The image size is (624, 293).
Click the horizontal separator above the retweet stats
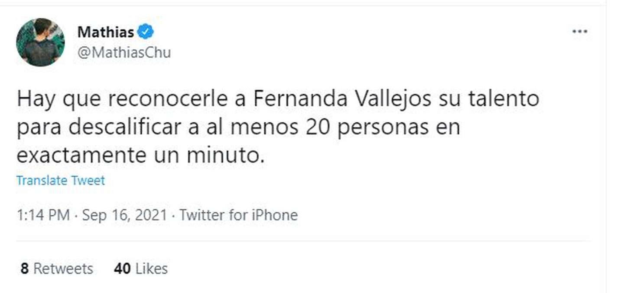click(x=303, y=241)
